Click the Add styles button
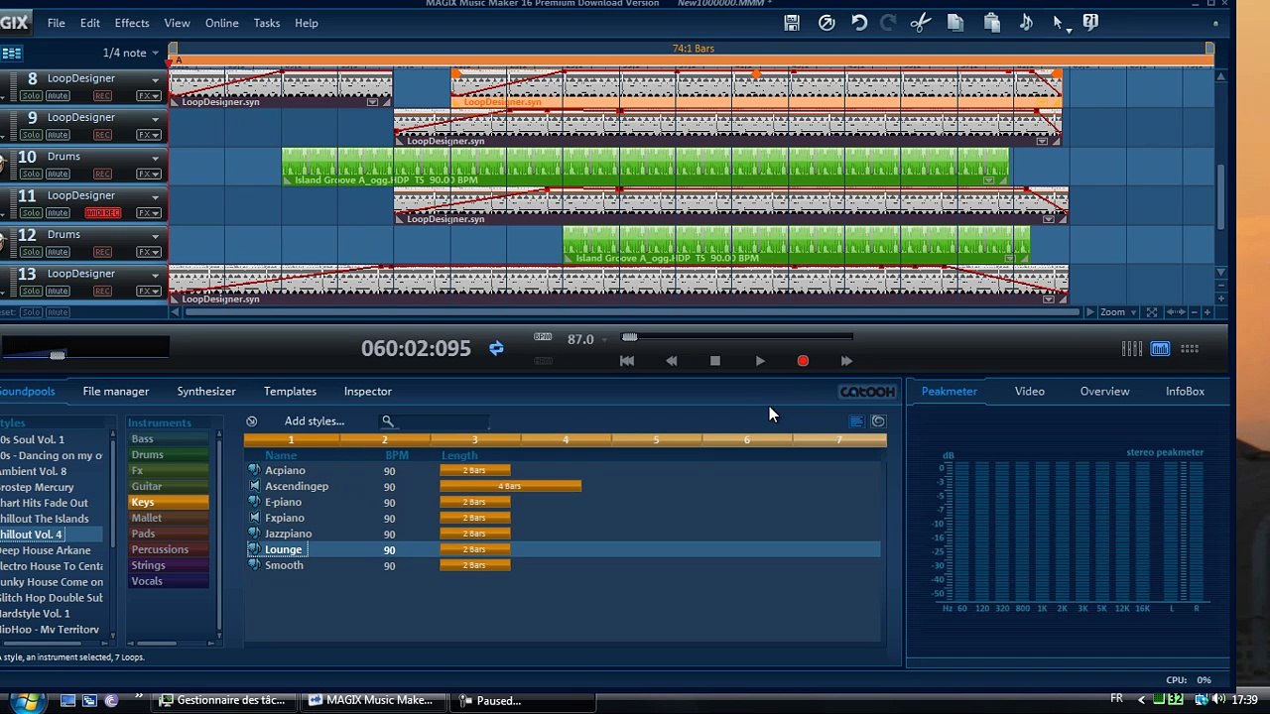Viewport: 1270px width, 714px height. tap(315, 421)
